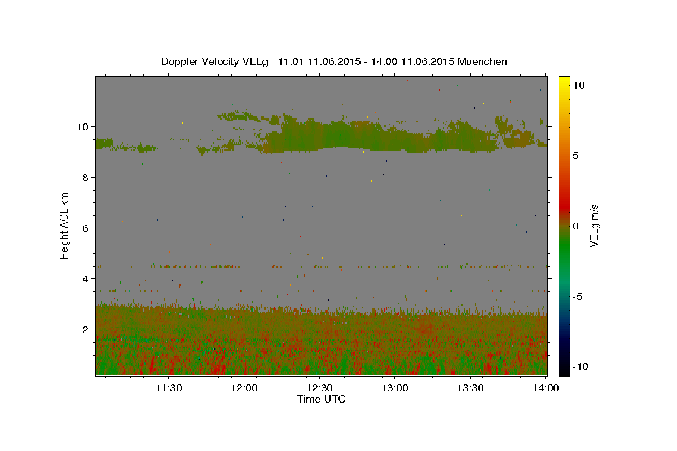This screenshot has width=677, height=451.
Task: Click the height tick label 10
Action: pyautogui.click(x=83, y=126)
